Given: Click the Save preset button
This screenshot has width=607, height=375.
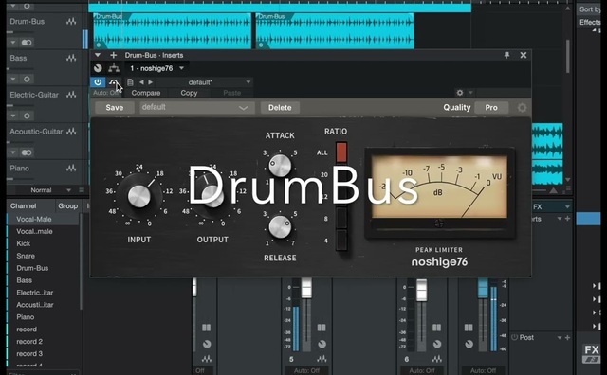Looking at the screenshot, I should 115,107.
